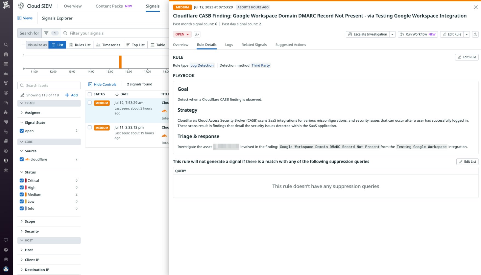Open the help question mark icon in sidebar

tap(6, 250)
